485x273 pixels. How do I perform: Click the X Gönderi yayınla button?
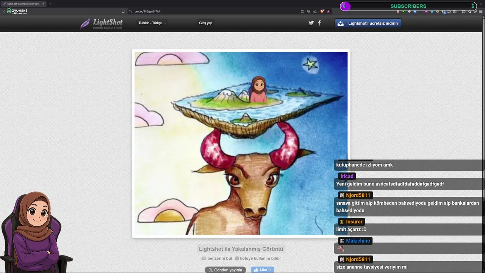225,270
